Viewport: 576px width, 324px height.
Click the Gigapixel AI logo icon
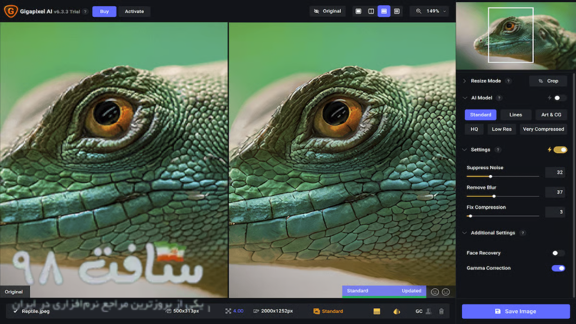(x=11, y=11)
